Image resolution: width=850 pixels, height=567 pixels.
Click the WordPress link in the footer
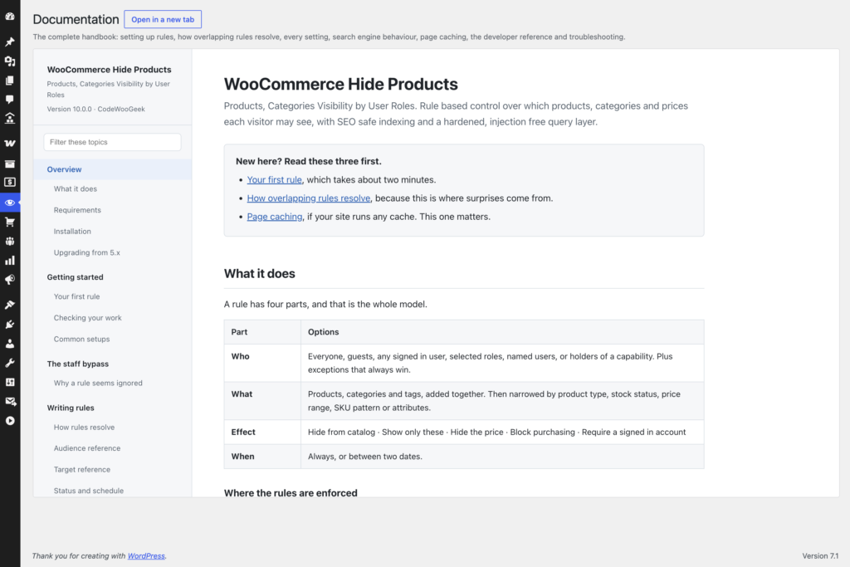point(146,556)
